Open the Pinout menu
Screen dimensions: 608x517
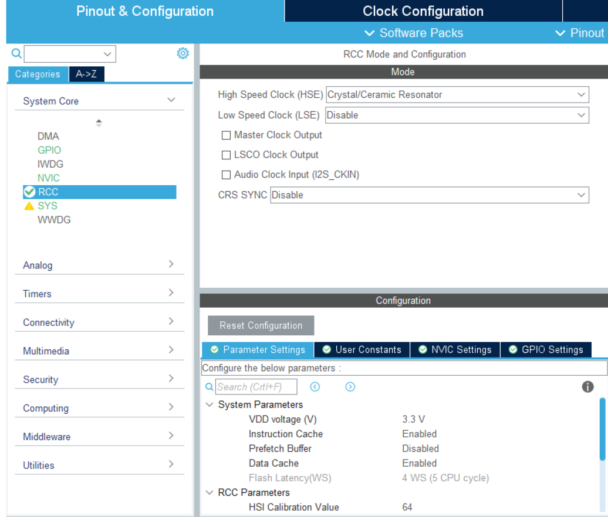580,33
